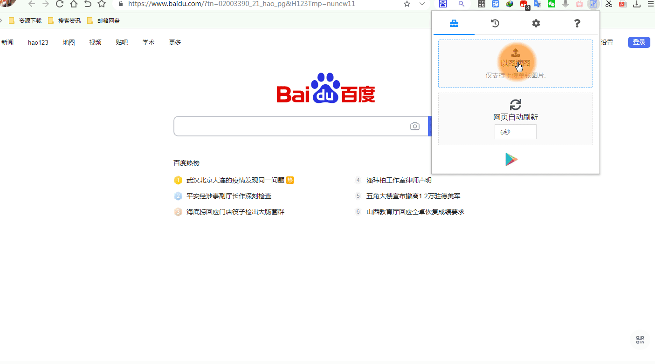Click the 网页自动刷新 refresh icon
The height and width of the screenshot is (364, 655).
click(x=516, y=105)
